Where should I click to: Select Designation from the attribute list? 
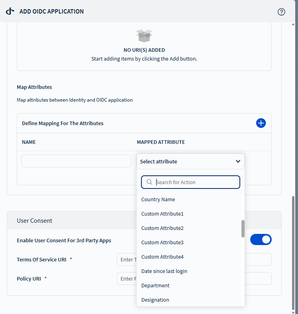155,300
